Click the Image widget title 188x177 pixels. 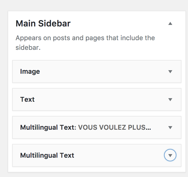click(x=30, y=72)
